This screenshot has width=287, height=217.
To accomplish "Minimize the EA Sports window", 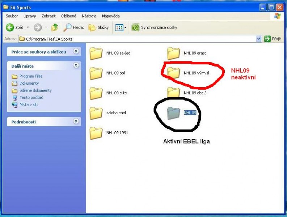I will pyautogui.click(x=263, y=8).
